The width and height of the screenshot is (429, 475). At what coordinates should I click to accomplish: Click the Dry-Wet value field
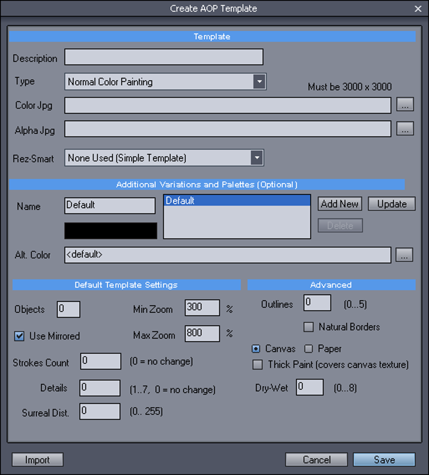point(310,387)
